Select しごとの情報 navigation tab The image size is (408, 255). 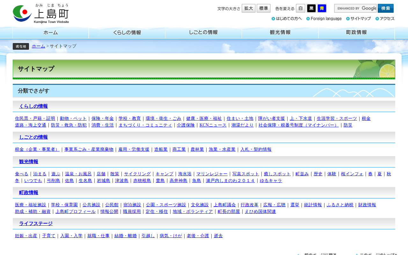(204, 33)
